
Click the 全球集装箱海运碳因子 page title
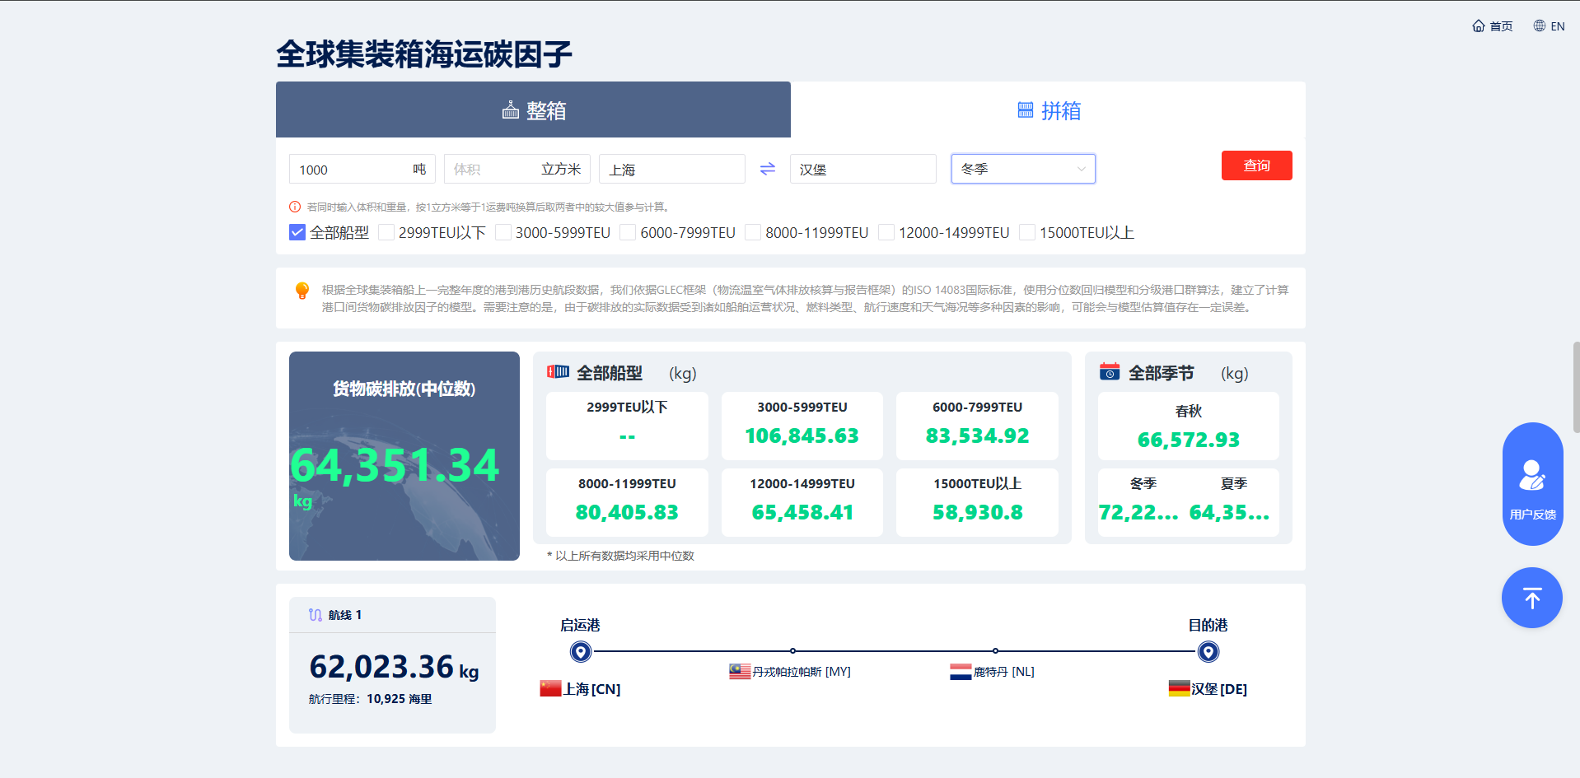[424, 54]
